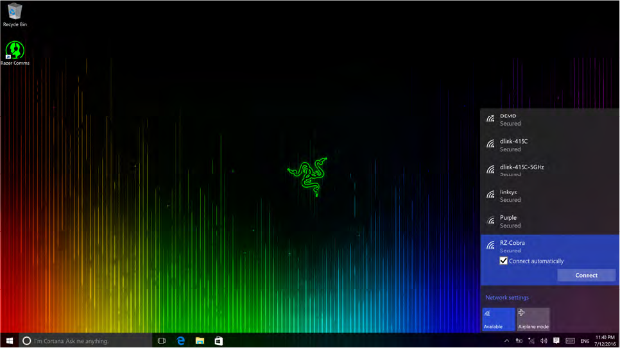Open the touch keyboard tray icon
The height and width of the screenshot is (348, 620).
click(x=570, y=340)
